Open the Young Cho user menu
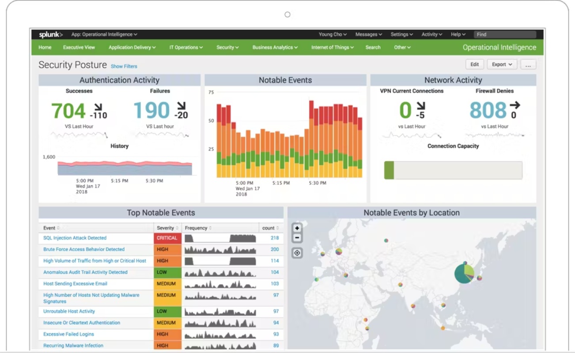This screenshot has height=353, width=575. (x=333, y=34)
